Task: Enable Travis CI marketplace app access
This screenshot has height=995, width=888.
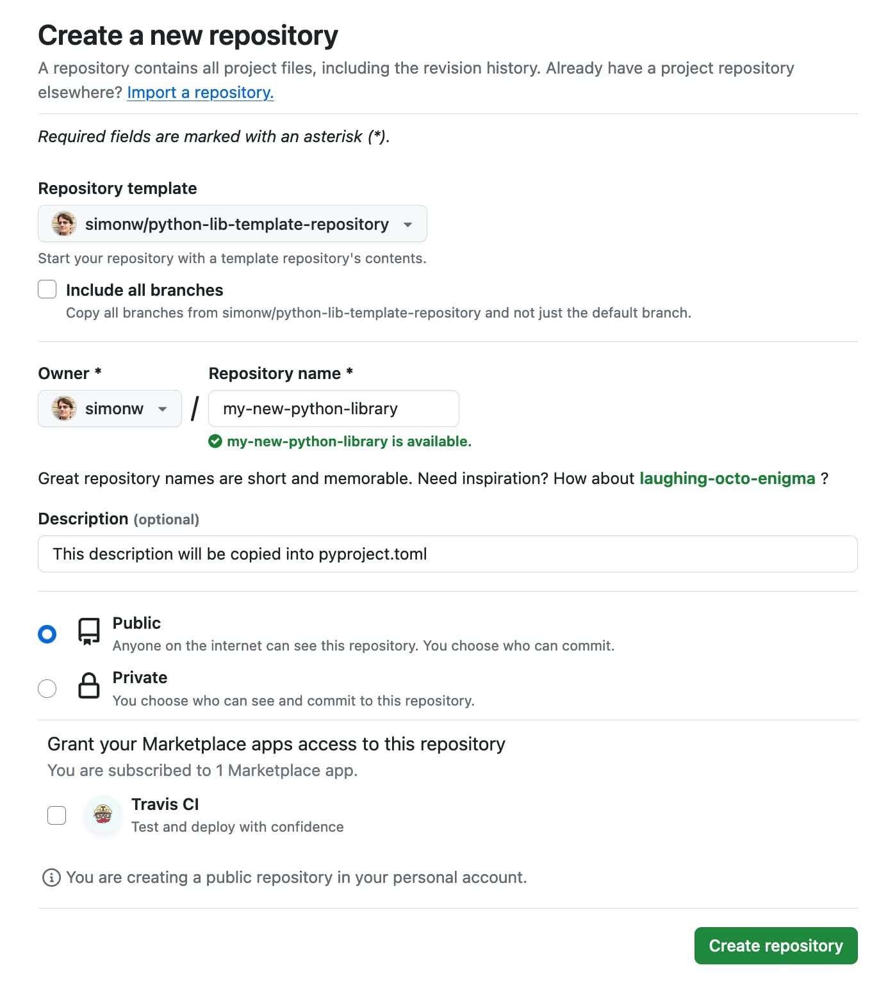Action: 56,815
